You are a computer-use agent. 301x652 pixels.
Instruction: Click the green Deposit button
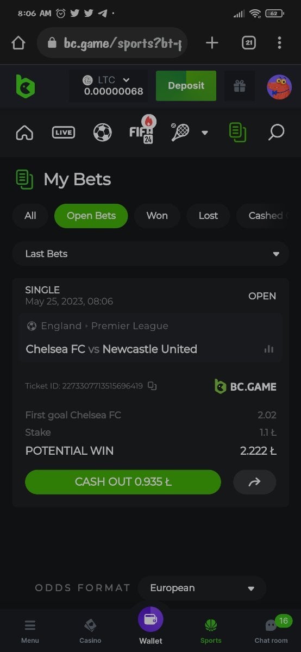[x=186, y=86]
